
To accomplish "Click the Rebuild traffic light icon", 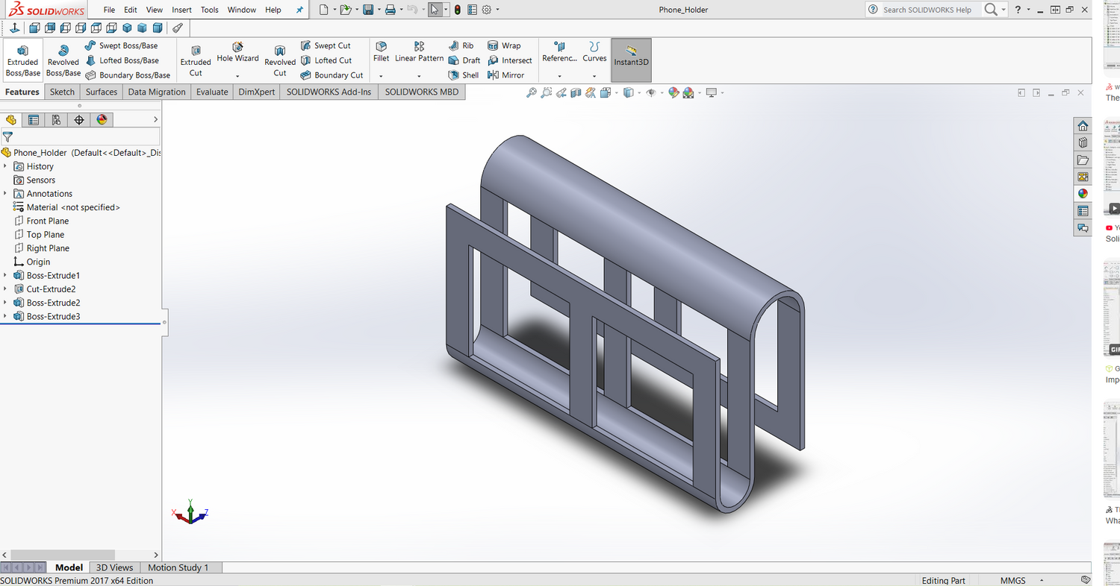I will point(458,10).
